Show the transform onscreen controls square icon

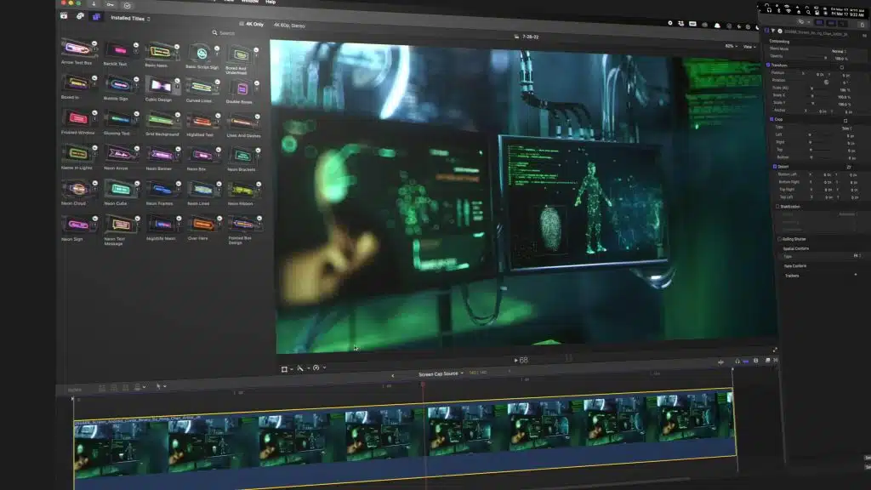tap(841, 67)
